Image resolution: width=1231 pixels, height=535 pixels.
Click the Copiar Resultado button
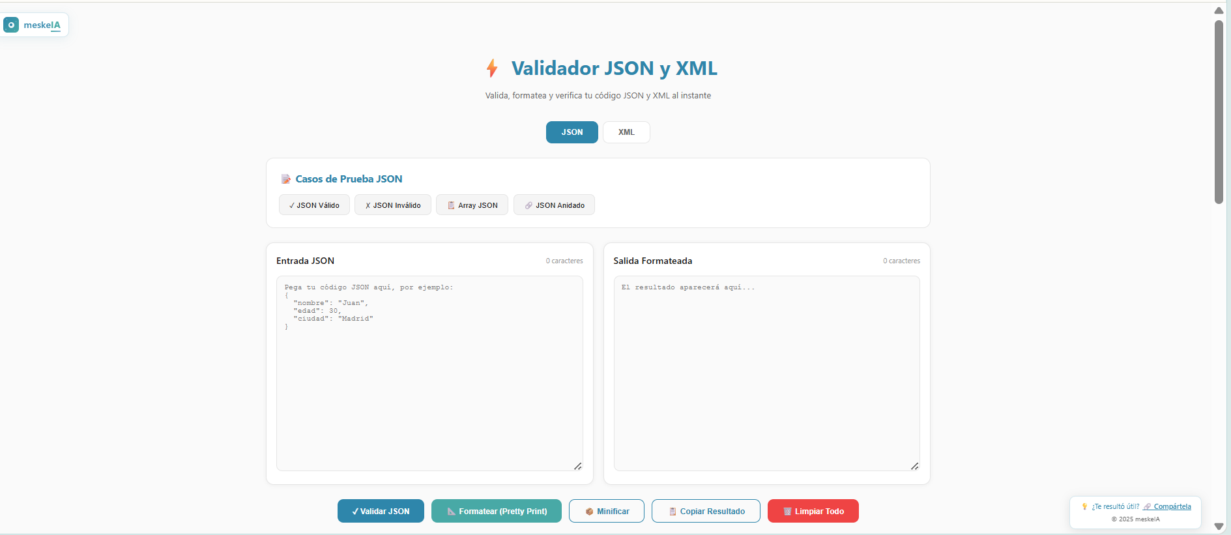pyautogui.click(x=706, y=511)
